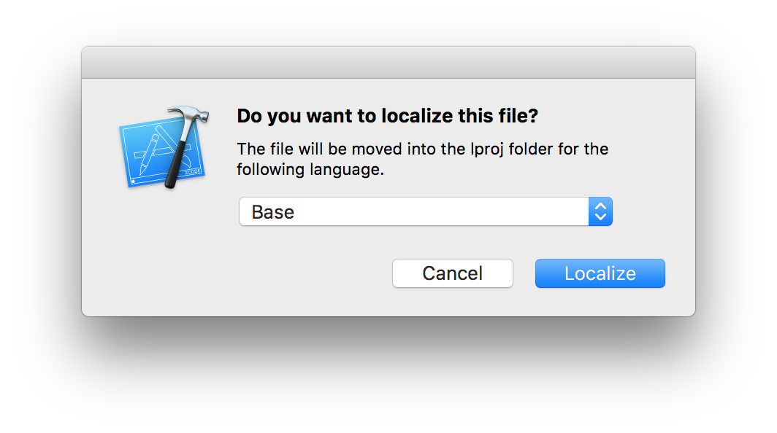Click the "Base" text in the language selector

click(x=273, y=212)
